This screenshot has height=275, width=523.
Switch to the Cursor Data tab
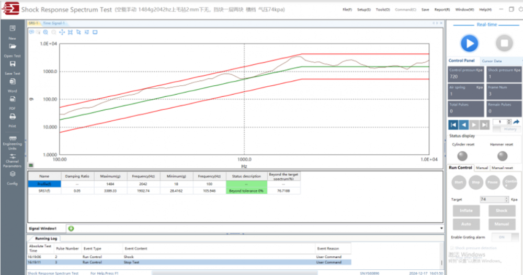click(492, 61)
